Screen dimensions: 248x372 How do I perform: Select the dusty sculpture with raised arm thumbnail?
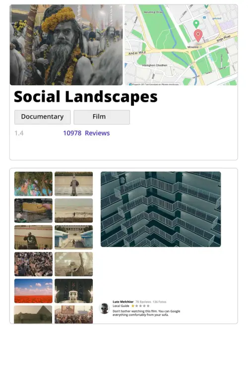pyautogui.click(x=74, y=264)
